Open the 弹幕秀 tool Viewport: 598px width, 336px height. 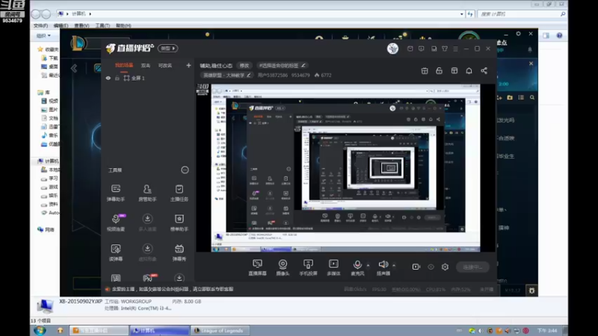click(179, 252)
